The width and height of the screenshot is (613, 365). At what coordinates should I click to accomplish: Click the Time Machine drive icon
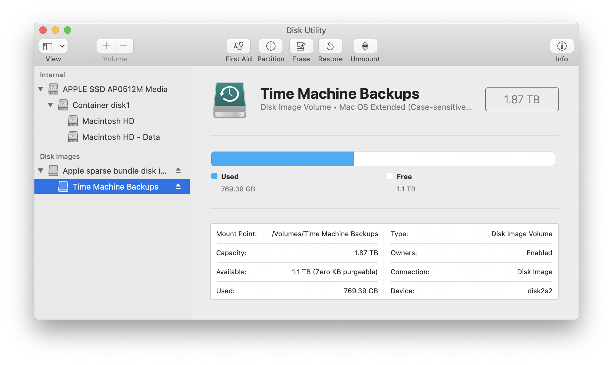tap(230, 100)
